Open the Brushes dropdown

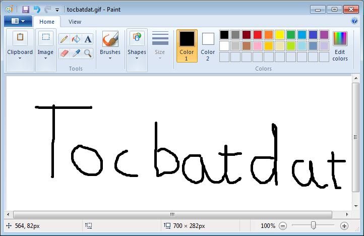coord(110,45)
